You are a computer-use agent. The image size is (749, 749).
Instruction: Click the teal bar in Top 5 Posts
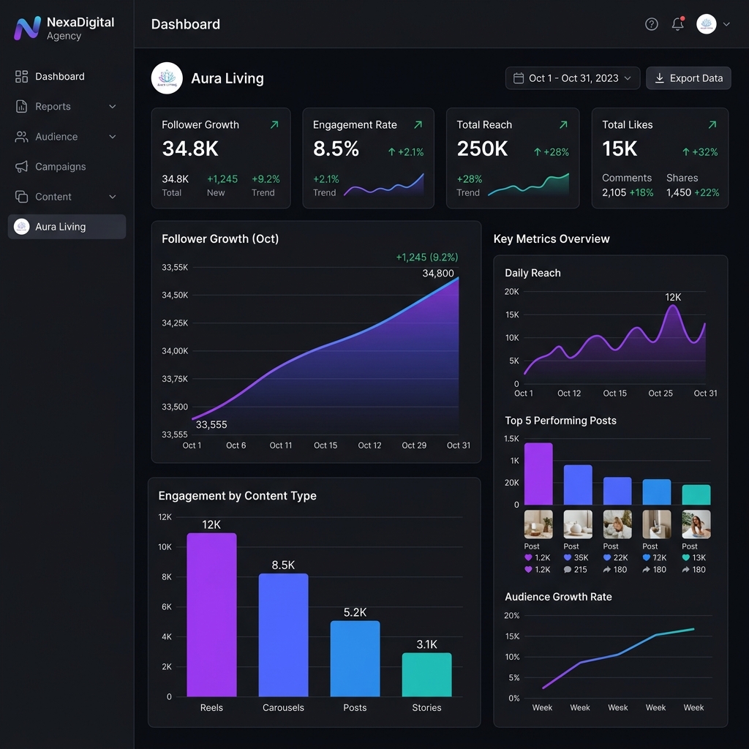[x=696, y=495]
